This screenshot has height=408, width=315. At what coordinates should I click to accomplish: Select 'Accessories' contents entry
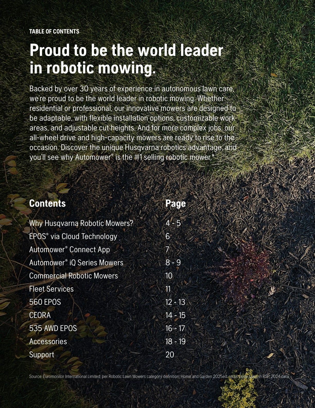tap(48, 341)
